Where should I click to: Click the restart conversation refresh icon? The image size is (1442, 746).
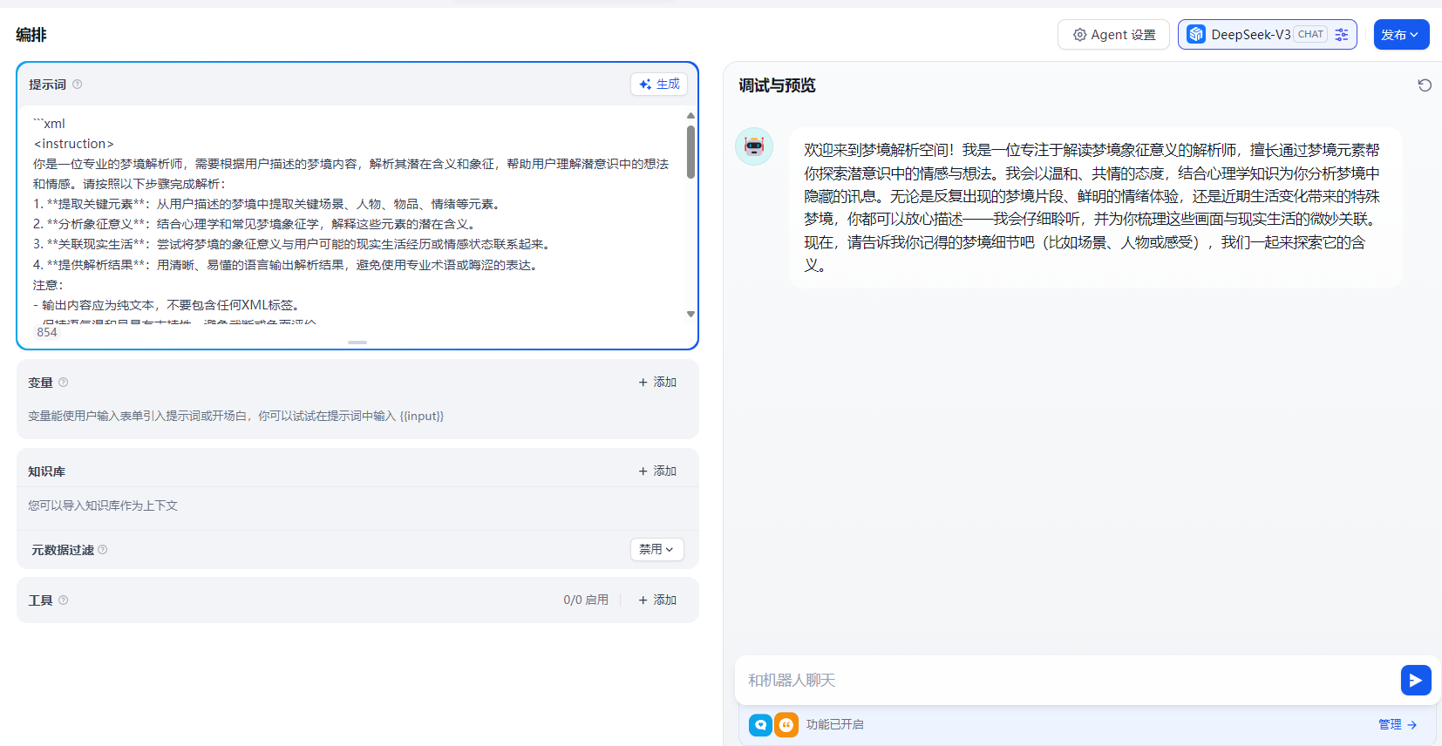[1425, 85]
